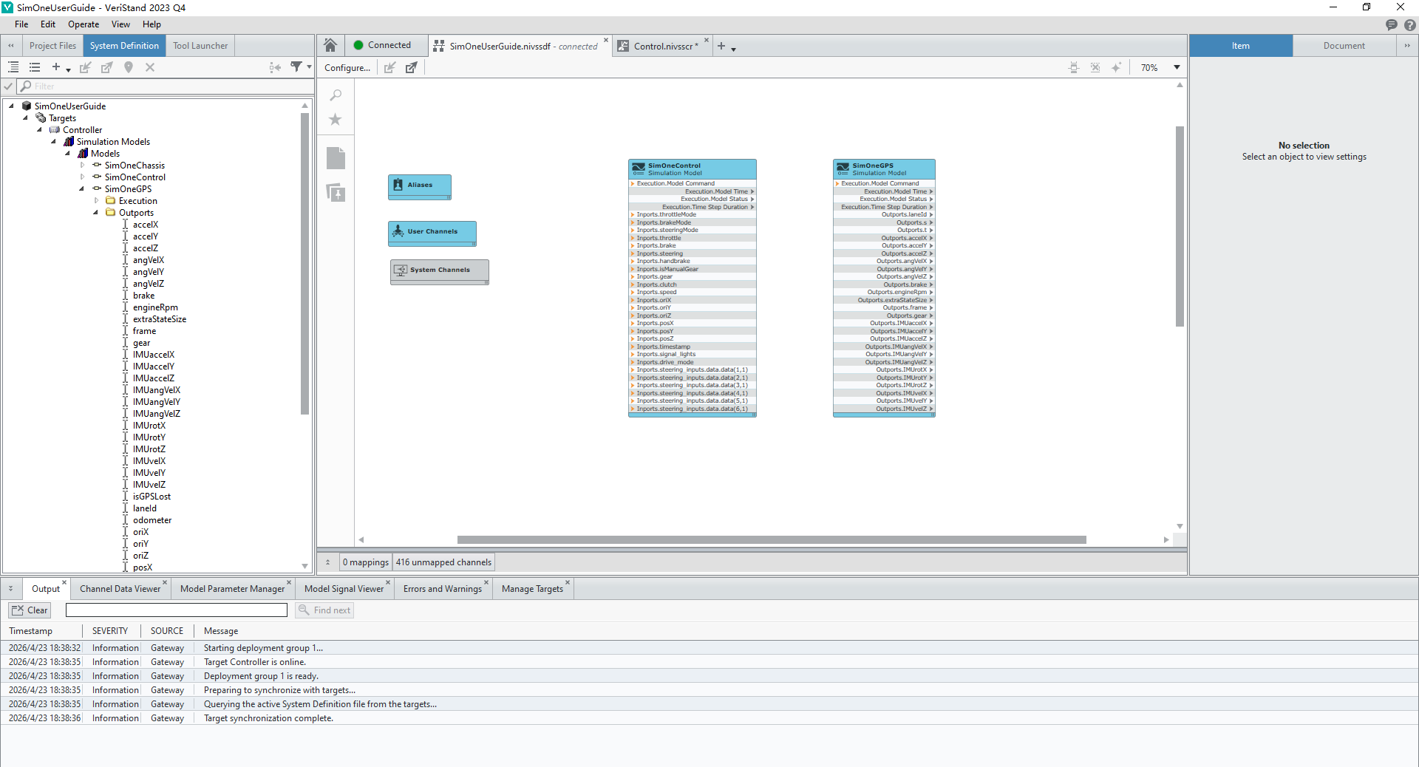Collapse the SimOneUserGuide root node
1419x767 pixels.
point(12,106)
